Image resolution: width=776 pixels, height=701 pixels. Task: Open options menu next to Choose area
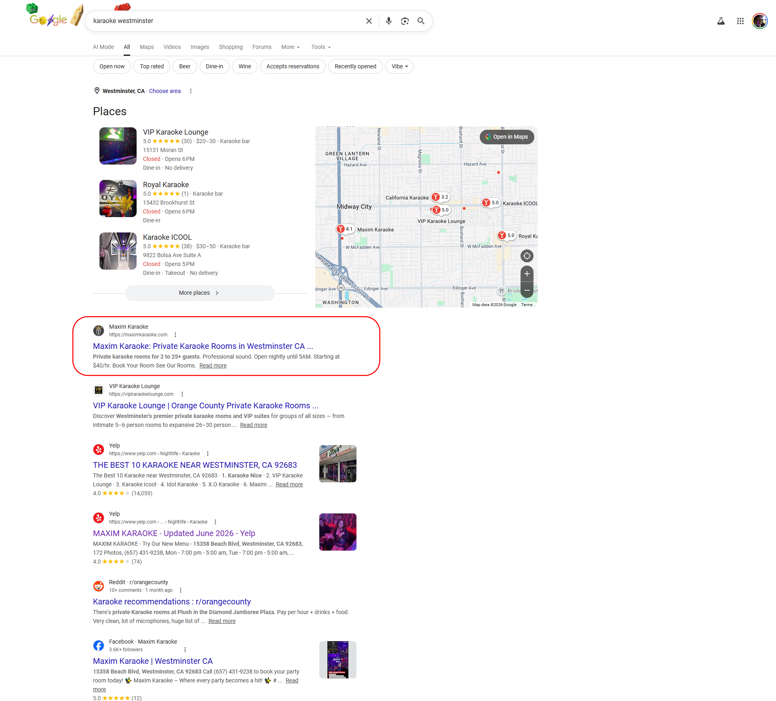(x=191, y=91)
